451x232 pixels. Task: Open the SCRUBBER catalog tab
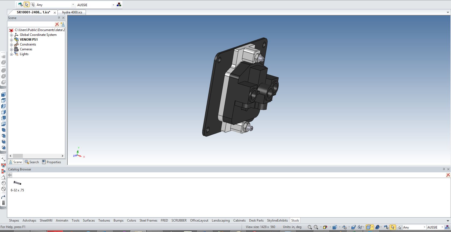click(x=179, y=220)
